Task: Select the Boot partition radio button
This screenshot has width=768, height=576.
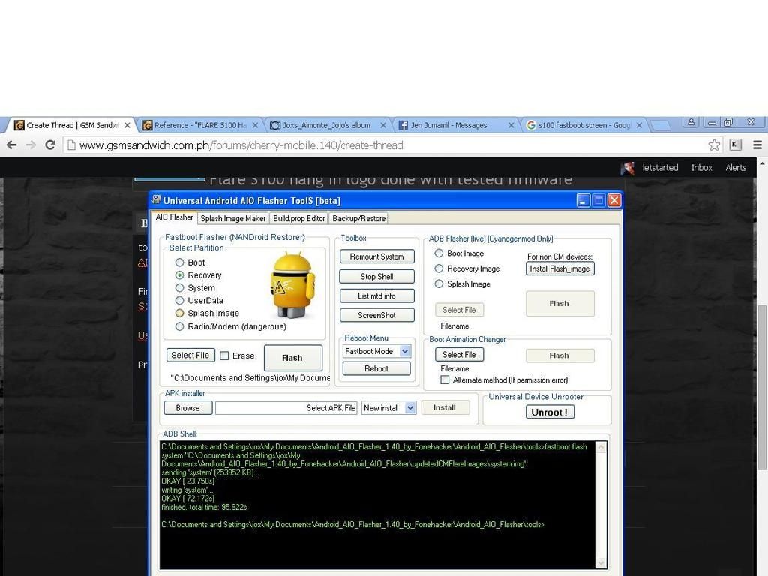Action: [180, 262]
